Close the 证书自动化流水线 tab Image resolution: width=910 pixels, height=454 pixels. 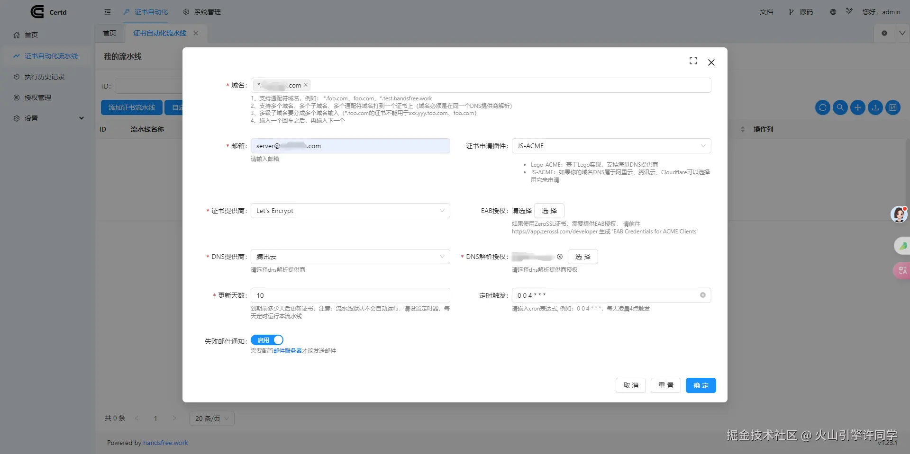click(x=196, y=33)
